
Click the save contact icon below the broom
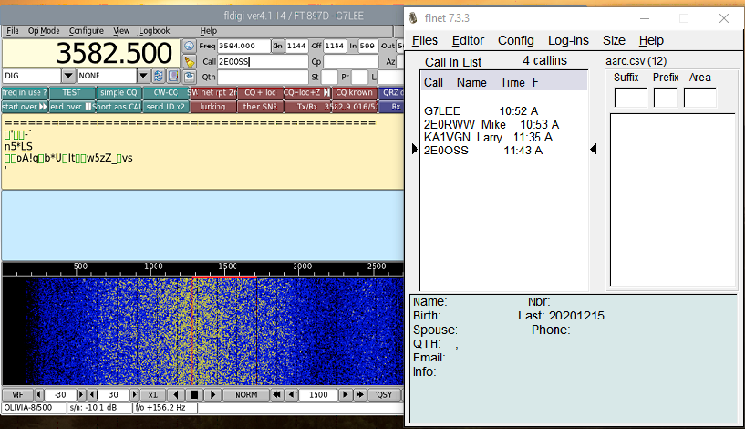pos(189,77)
